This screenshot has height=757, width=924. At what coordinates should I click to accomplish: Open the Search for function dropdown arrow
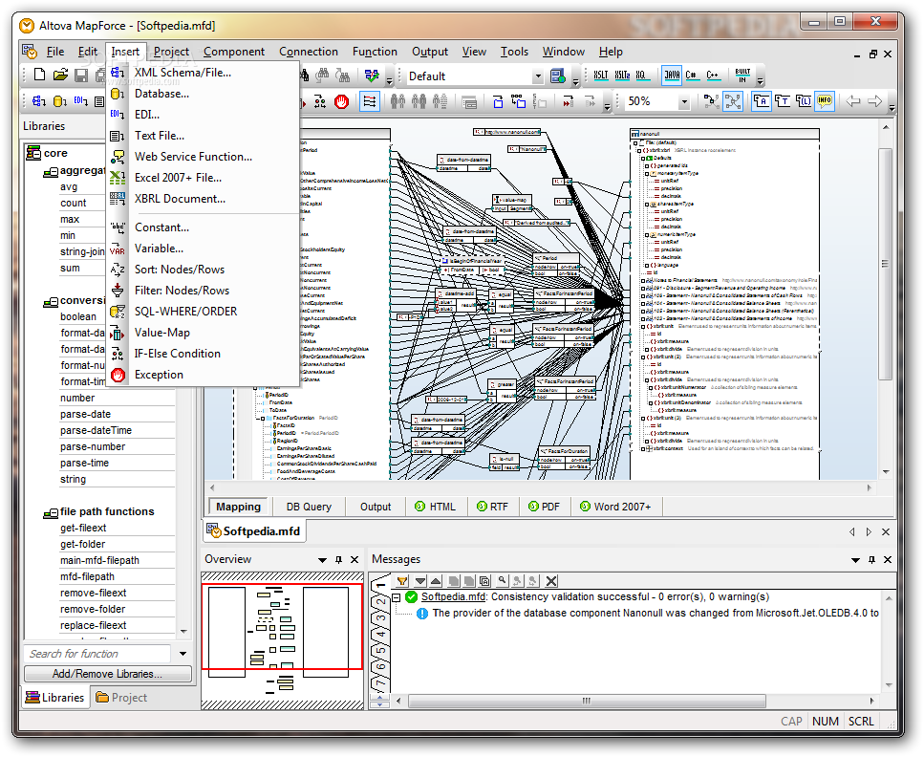pos(183,654)
